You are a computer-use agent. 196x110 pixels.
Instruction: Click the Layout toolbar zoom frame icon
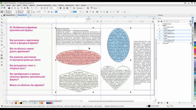click(153, 22)
